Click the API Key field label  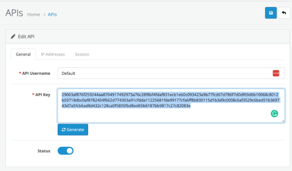tap(42, 95)
